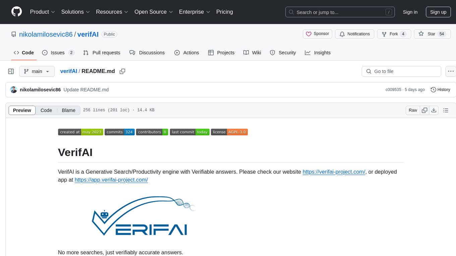Sign in to GitHub
Image resolution: width=456 pixels, height=256 pixels.
coord(410,12)
